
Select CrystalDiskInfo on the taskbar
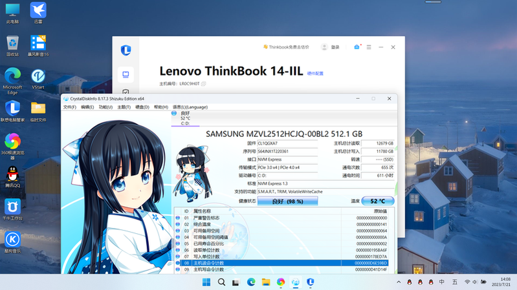[296, 282]
